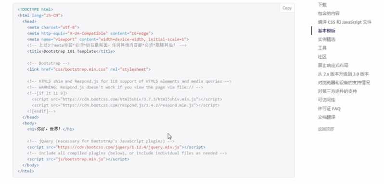Screen dimensions: 384x184
Task: Open 对第三方组件的支持 link
Action: click(337, 91)
